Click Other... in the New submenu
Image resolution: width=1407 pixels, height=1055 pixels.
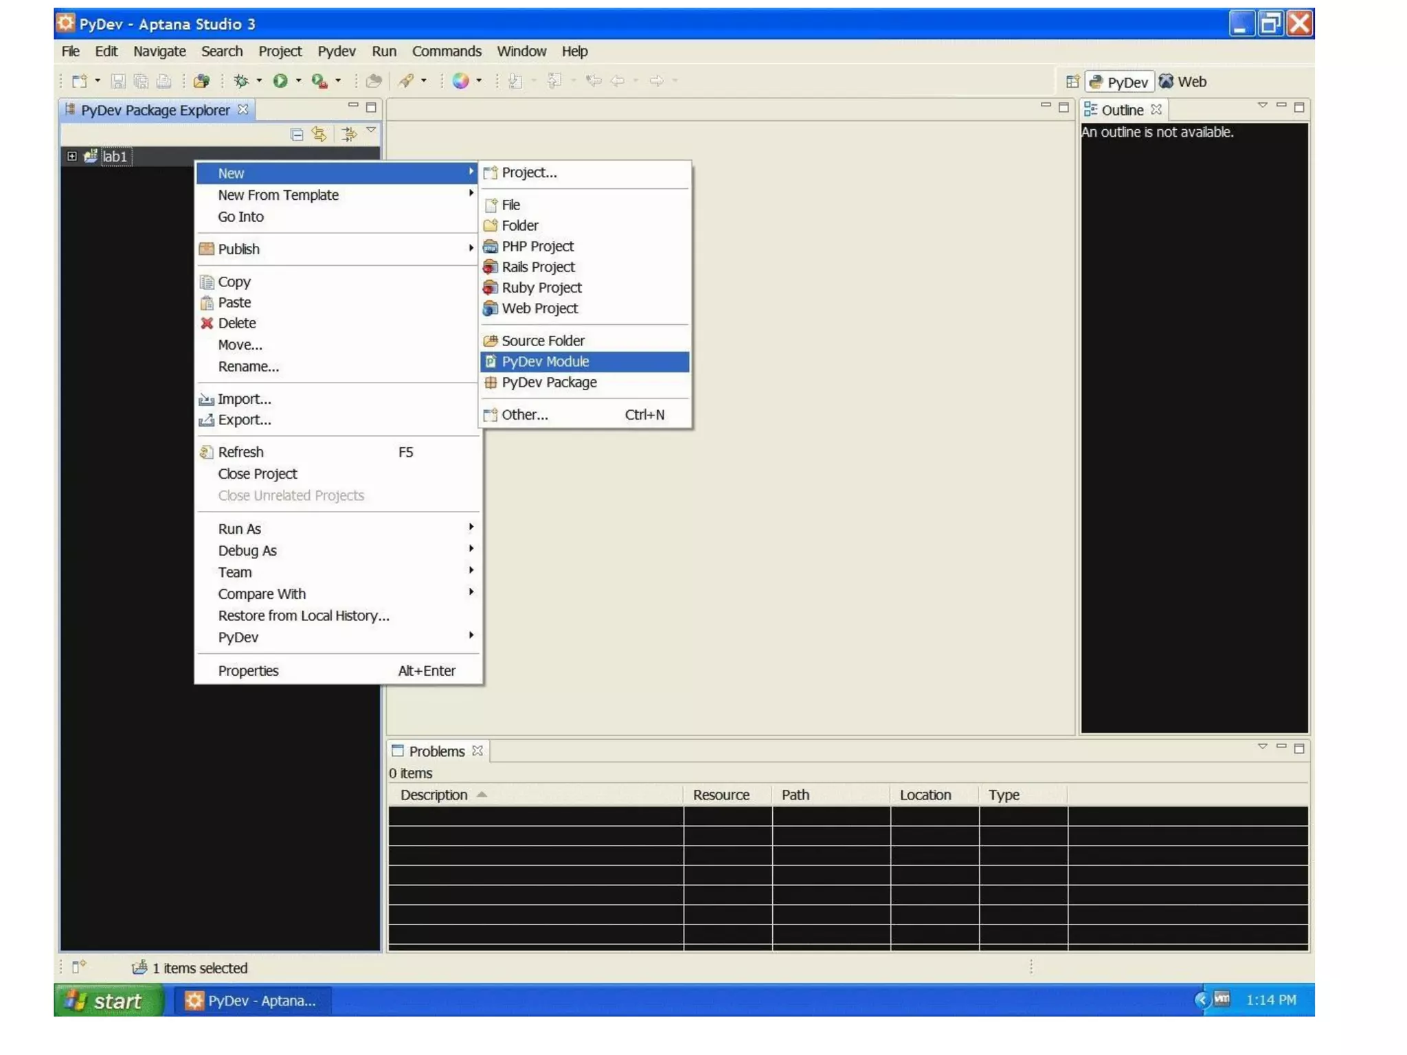585,415
